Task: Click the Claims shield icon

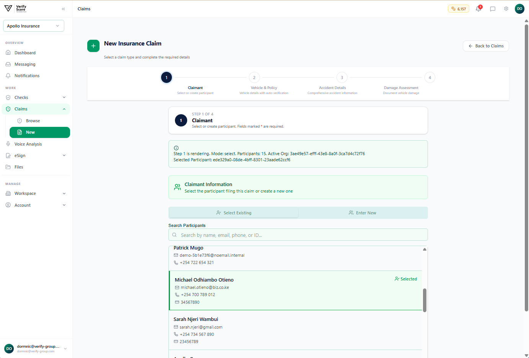Action: point(8,109)
